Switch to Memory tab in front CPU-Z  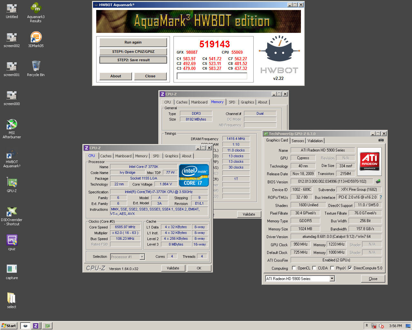click(141, 156)
